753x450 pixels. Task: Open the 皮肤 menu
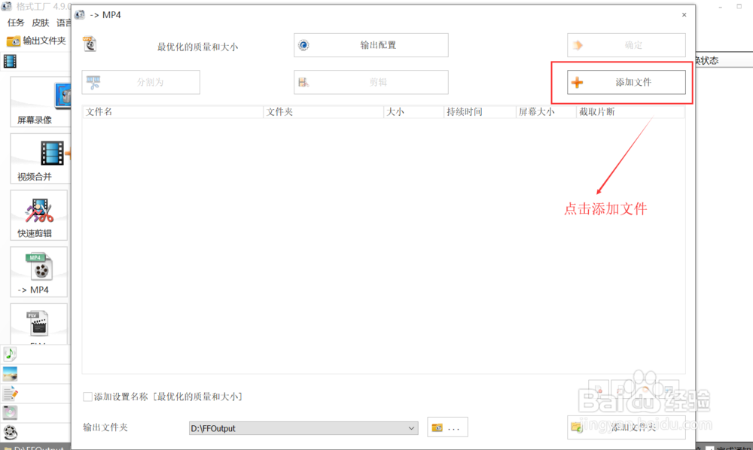40,23
